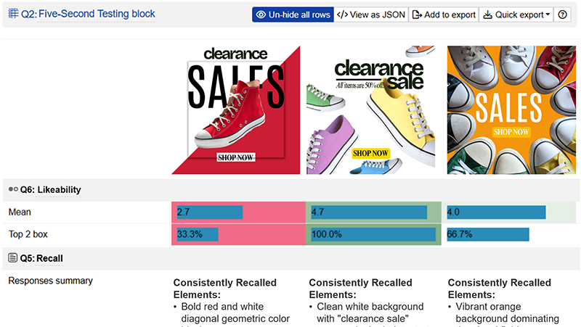This screenshot has height=327, width=581.
Task: Click the grid icon beside Q2 title
Action: (13, 14)
